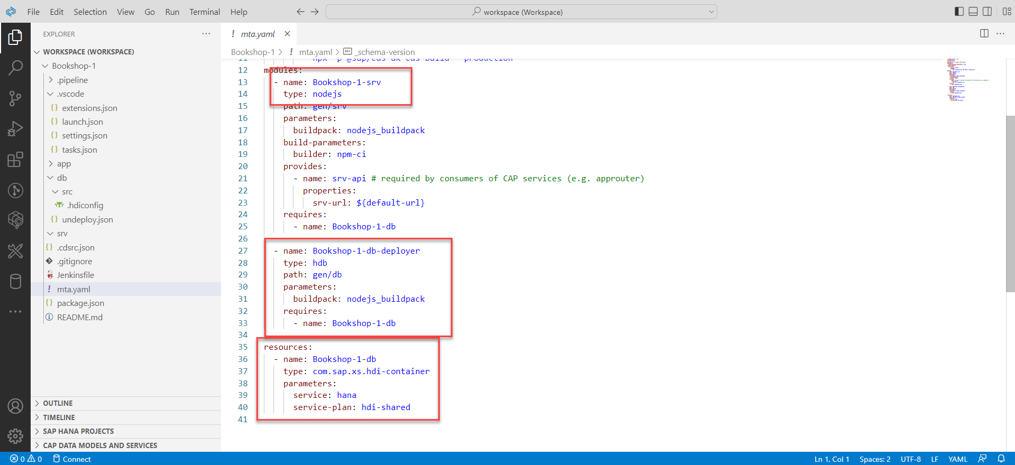1015x465 pixels.
Task: Open the Help menu
Action: point(239,12)
